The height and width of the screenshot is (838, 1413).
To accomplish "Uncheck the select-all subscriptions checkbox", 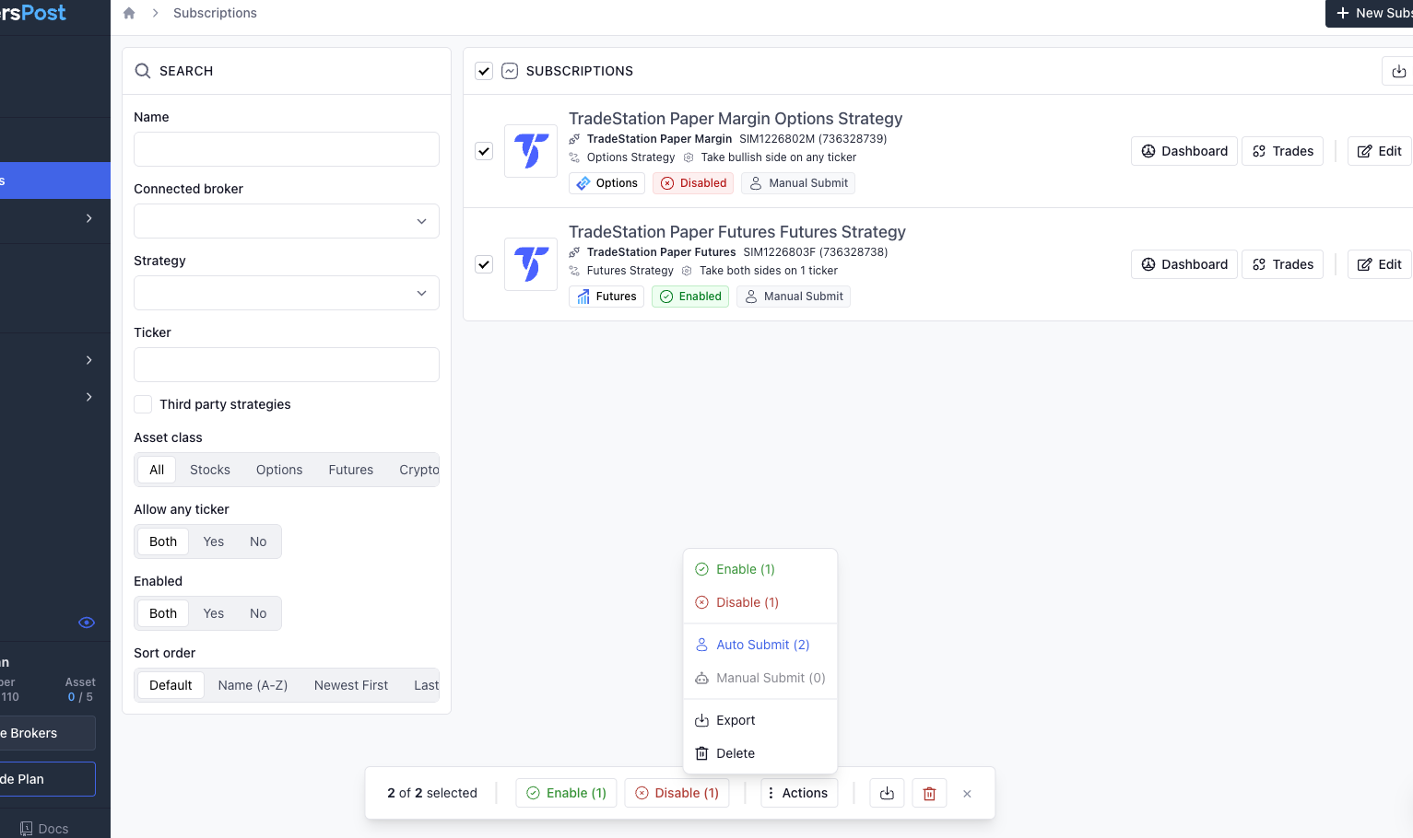I will (x=484, y=71).
